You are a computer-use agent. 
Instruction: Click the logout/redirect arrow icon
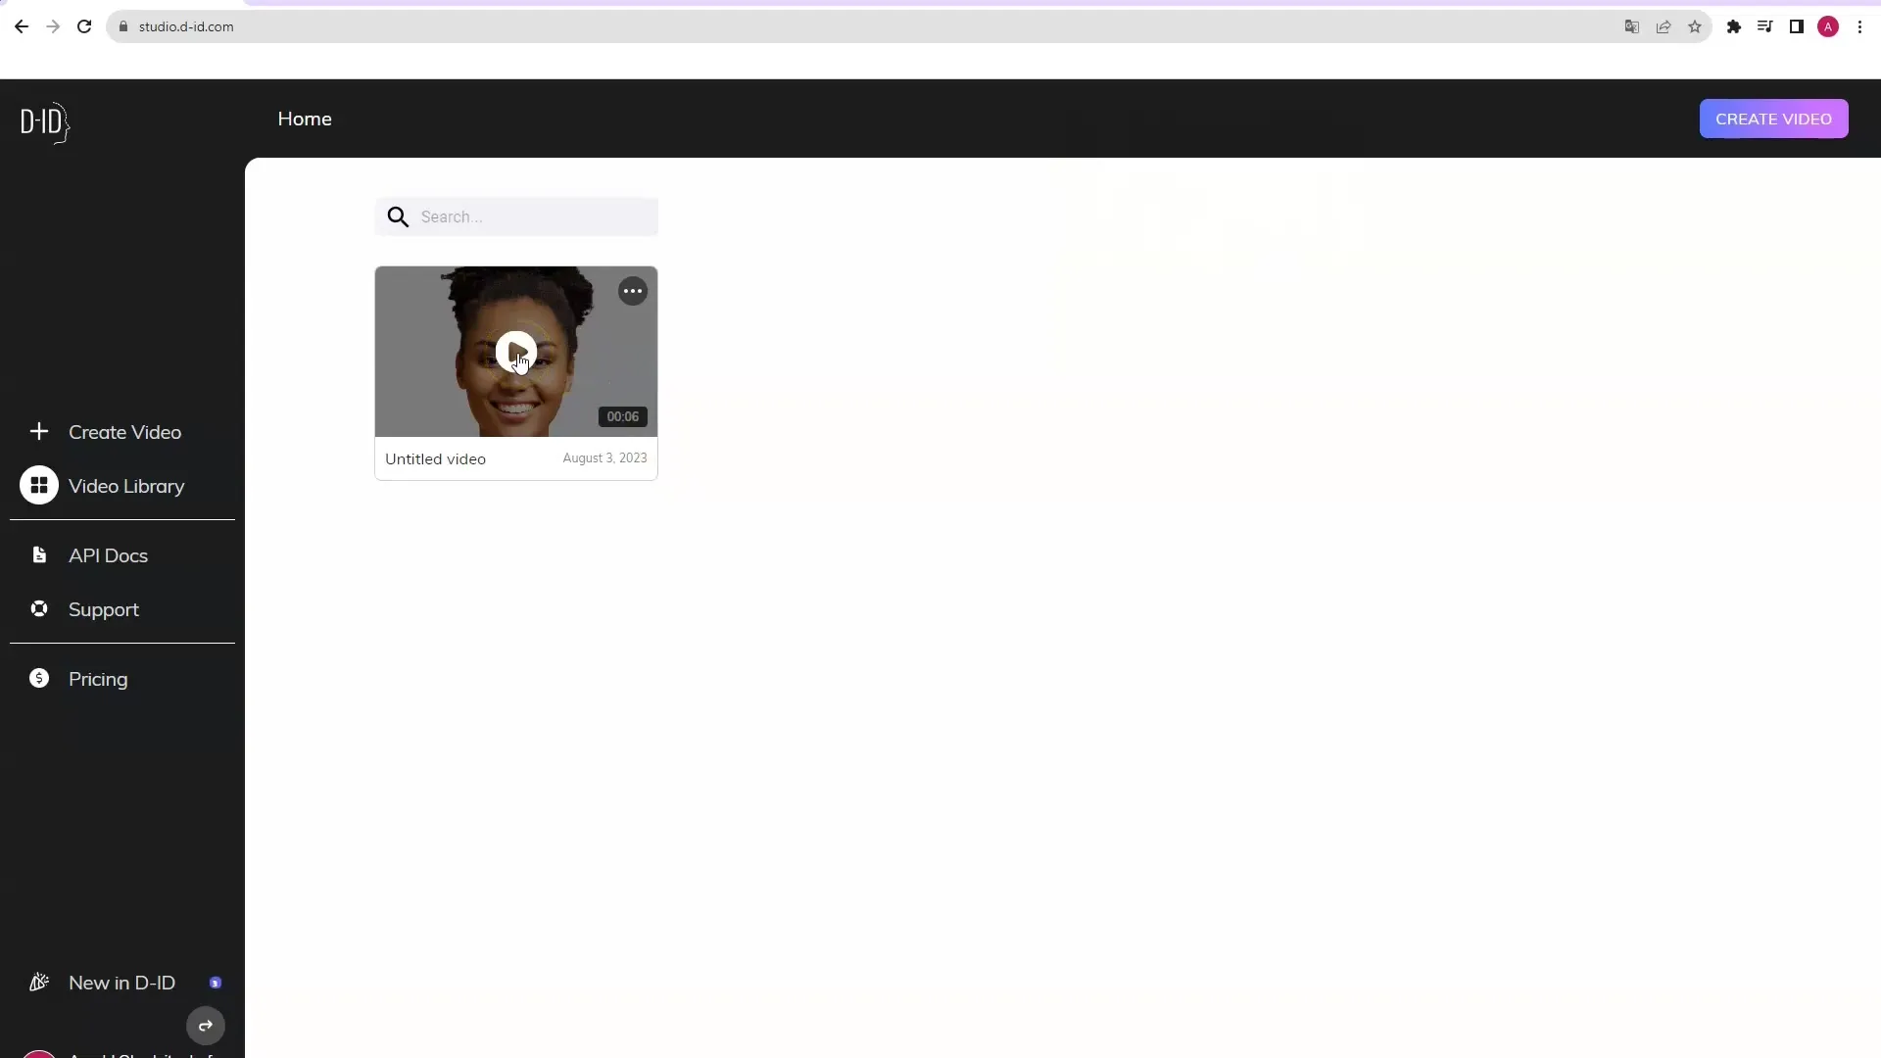(x=204, y=1025)
